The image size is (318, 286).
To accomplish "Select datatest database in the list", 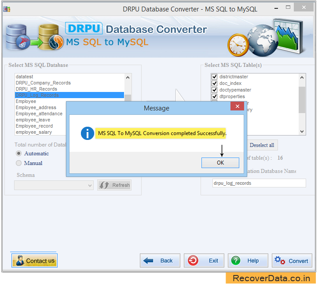I will (x=69, y=77).
